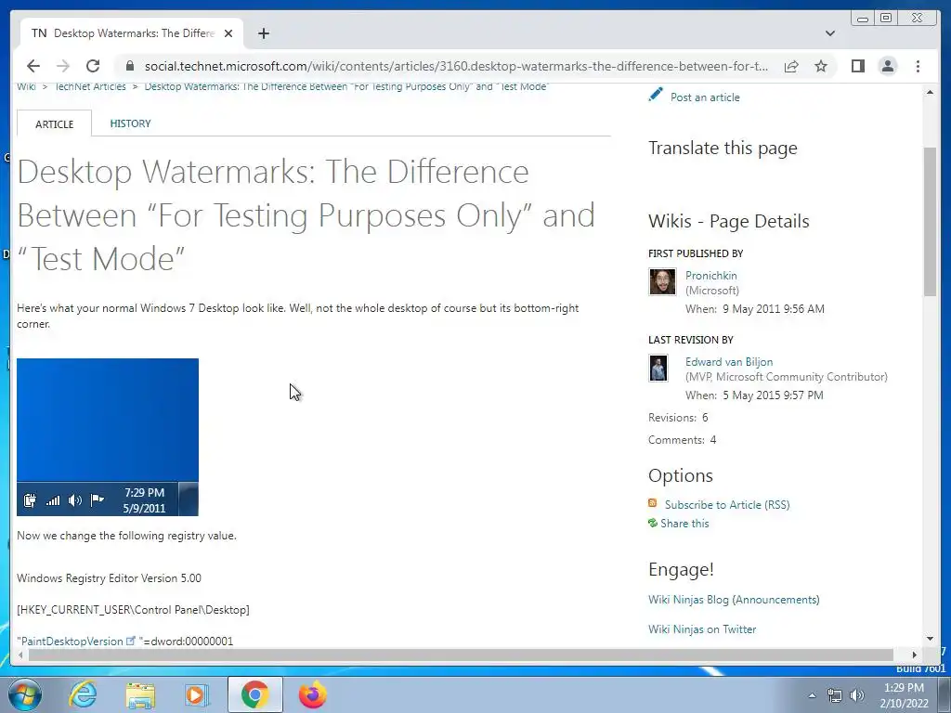Screen dimensions: 951x713
Task: Open a new Chrome tab
Action: (x=263, y=33)
